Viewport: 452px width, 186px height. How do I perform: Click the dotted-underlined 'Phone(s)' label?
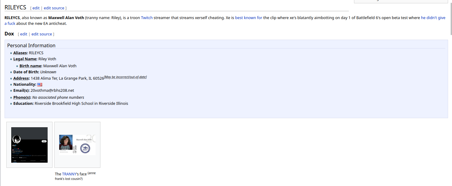tap(22, 98)
